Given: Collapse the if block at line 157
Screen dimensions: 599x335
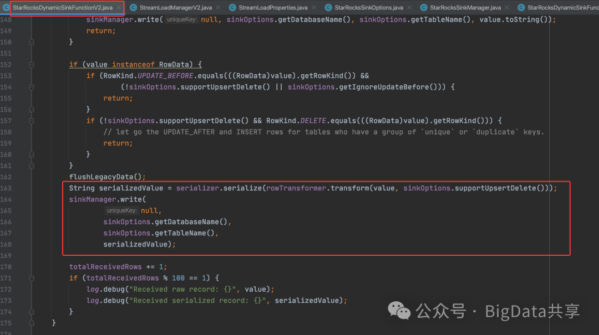Looking at the screenshot, I should tap(32, 121).
